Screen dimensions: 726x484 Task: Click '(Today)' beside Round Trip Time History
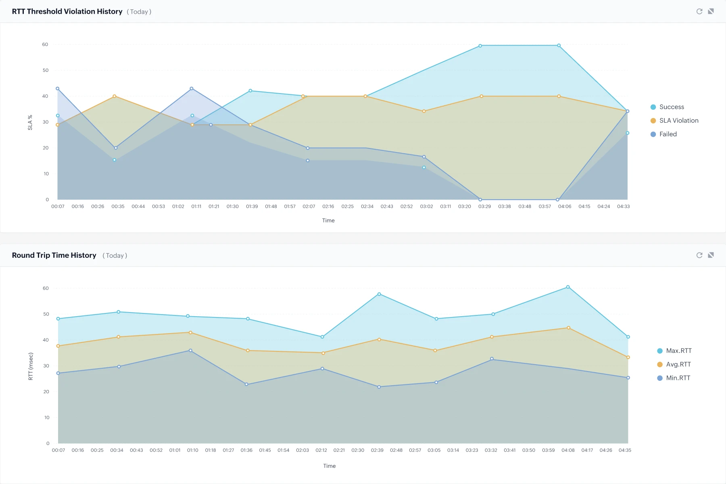tap(115, 256)
